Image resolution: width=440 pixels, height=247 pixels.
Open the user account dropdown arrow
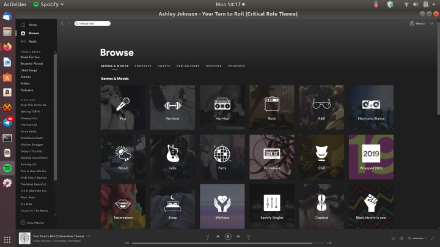(431, 24)
